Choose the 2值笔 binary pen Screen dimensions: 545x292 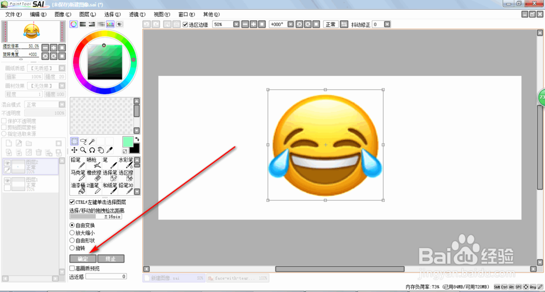(94, 189)
